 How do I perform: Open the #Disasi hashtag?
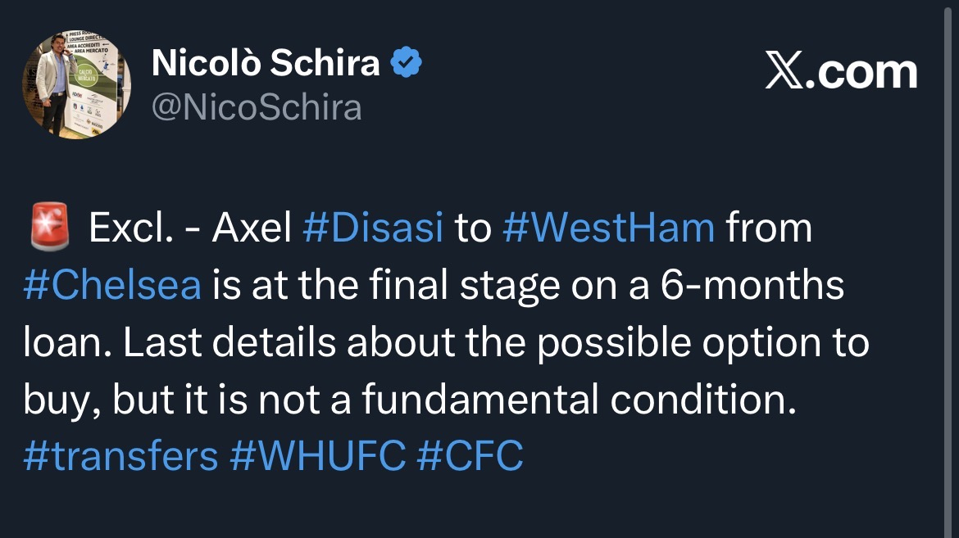pos(373,229)
